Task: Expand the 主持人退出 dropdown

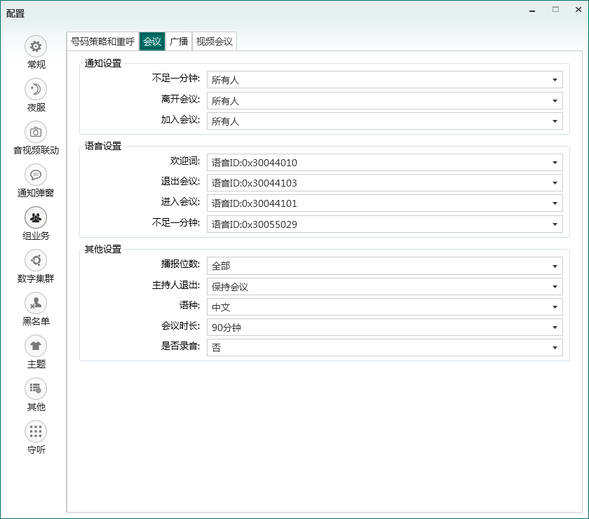Action: pyautogui.click(x=384, y=287)
